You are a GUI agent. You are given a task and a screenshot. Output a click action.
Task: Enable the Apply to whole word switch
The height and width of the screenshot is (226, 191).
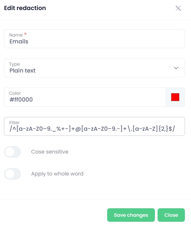pyautogui.click(x=12, y=174)
